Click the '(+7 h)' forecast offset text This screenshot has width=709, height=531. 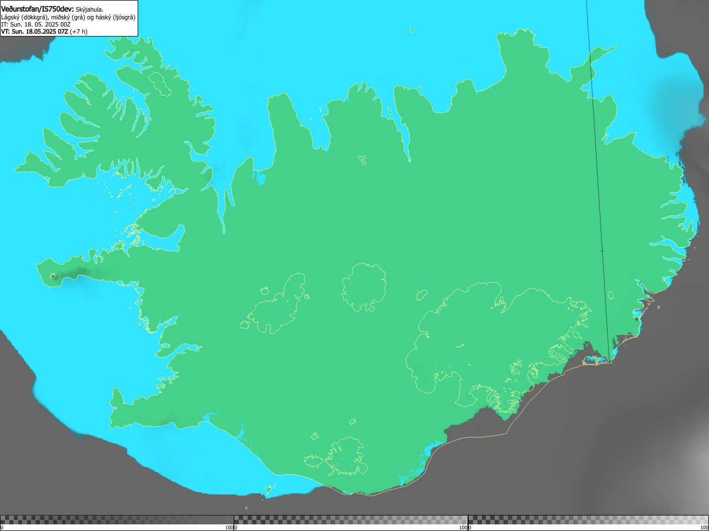click(79, 32)
